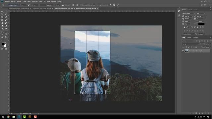Select the Move tool

tap(2, 12)
